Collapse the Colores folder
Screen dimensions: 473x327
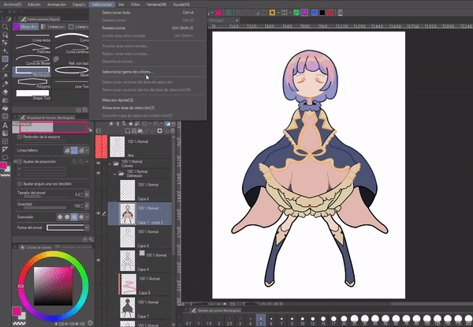pos(110,163)
